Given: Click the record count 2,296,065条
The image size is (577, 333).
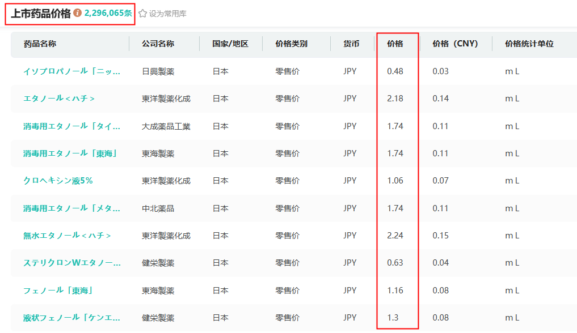Looking at the screenshot, I should (x=108, y=13).
